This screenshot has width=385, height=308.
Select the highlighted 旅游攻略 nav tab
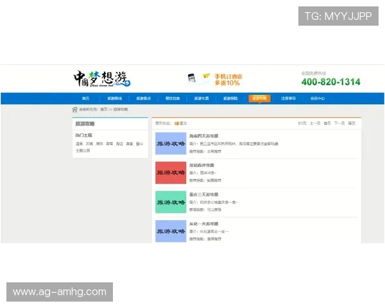pyautogui.click(x=259, y=98)
